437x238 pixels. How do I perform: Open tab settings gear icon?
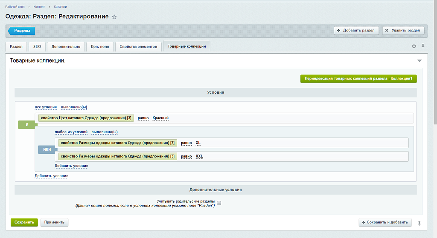tap(414, 46)
